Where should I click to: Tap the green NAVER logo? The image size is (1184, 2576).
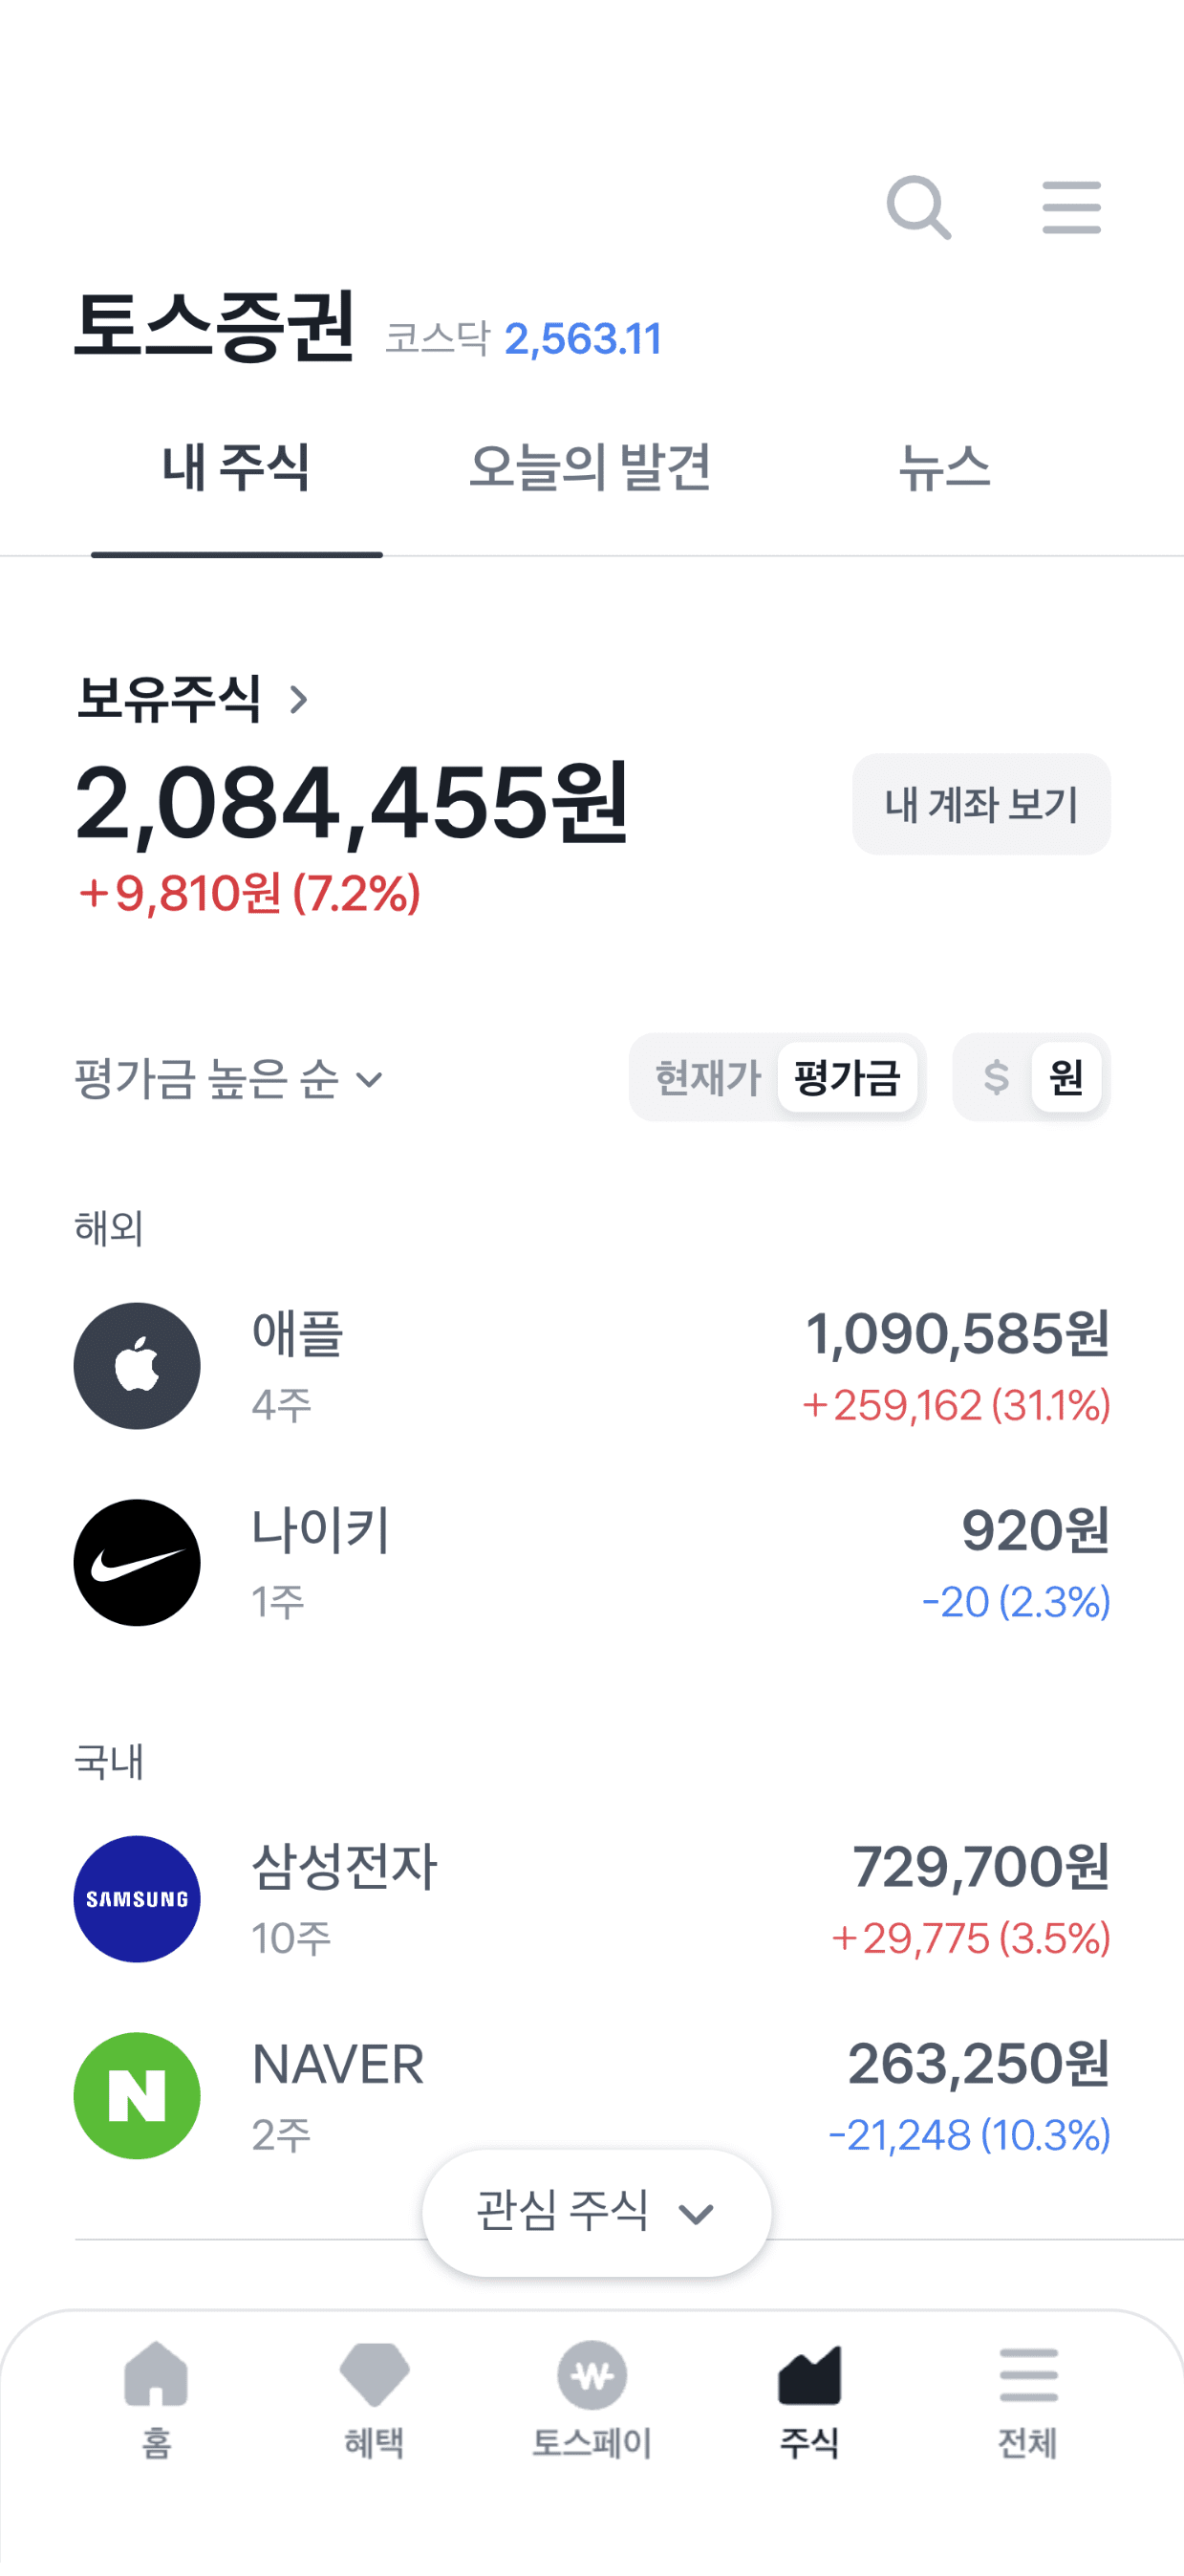(x=137, y=2095)
